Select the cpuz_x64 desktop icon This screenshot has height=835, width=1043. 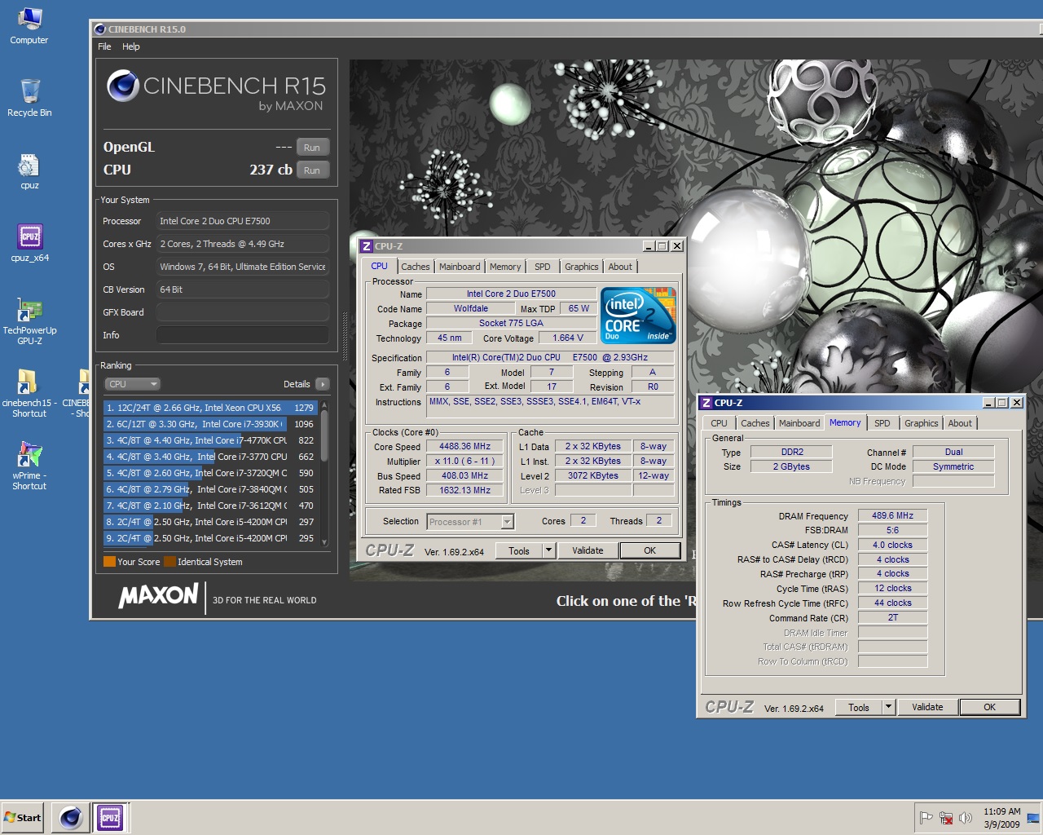[29, 243]
